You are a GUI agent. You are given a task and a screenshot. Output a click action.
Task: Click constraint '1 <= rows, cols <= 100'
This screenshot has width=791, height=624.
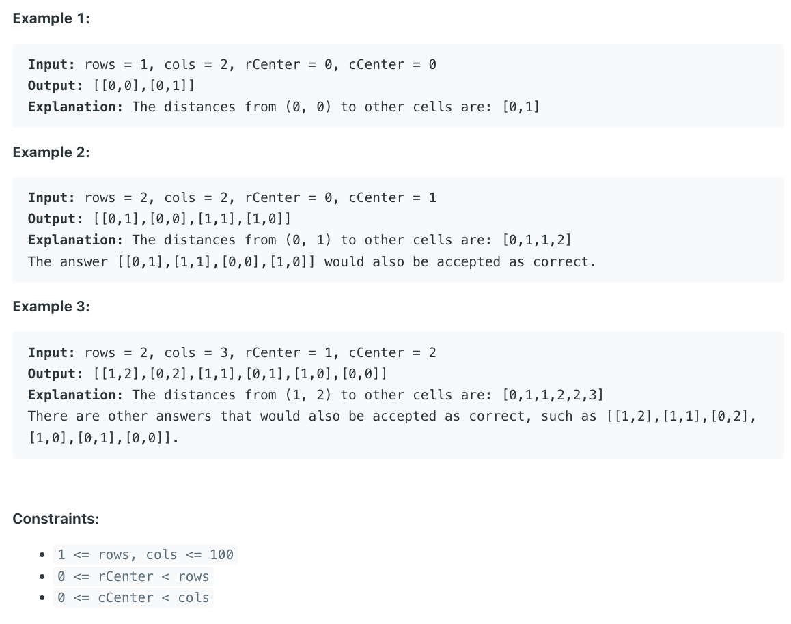(x=145, y=554)
